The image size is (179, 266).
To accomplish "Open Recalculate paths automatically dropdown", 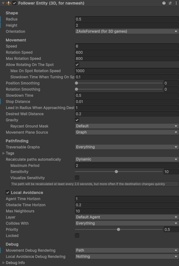I will (127, 159).
